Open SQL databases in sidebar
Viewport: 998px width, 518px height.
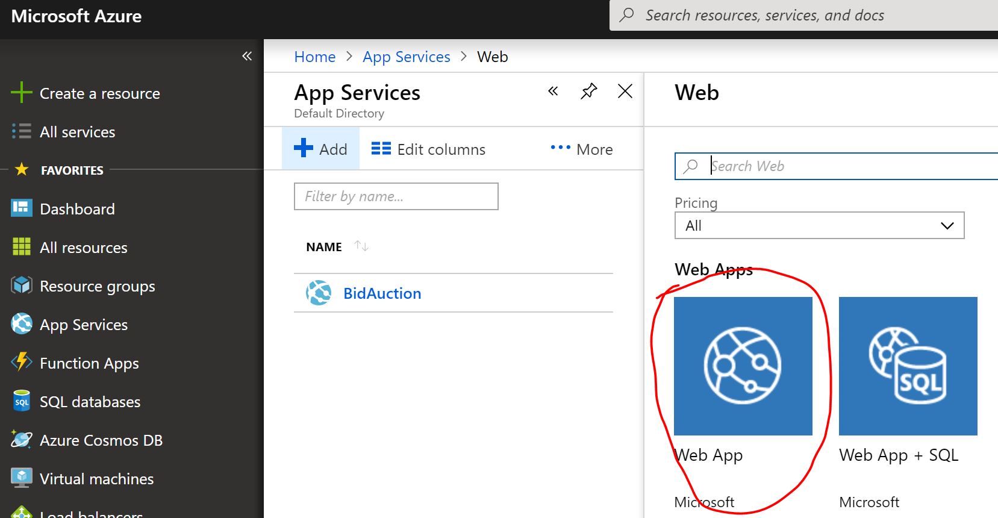90,402
